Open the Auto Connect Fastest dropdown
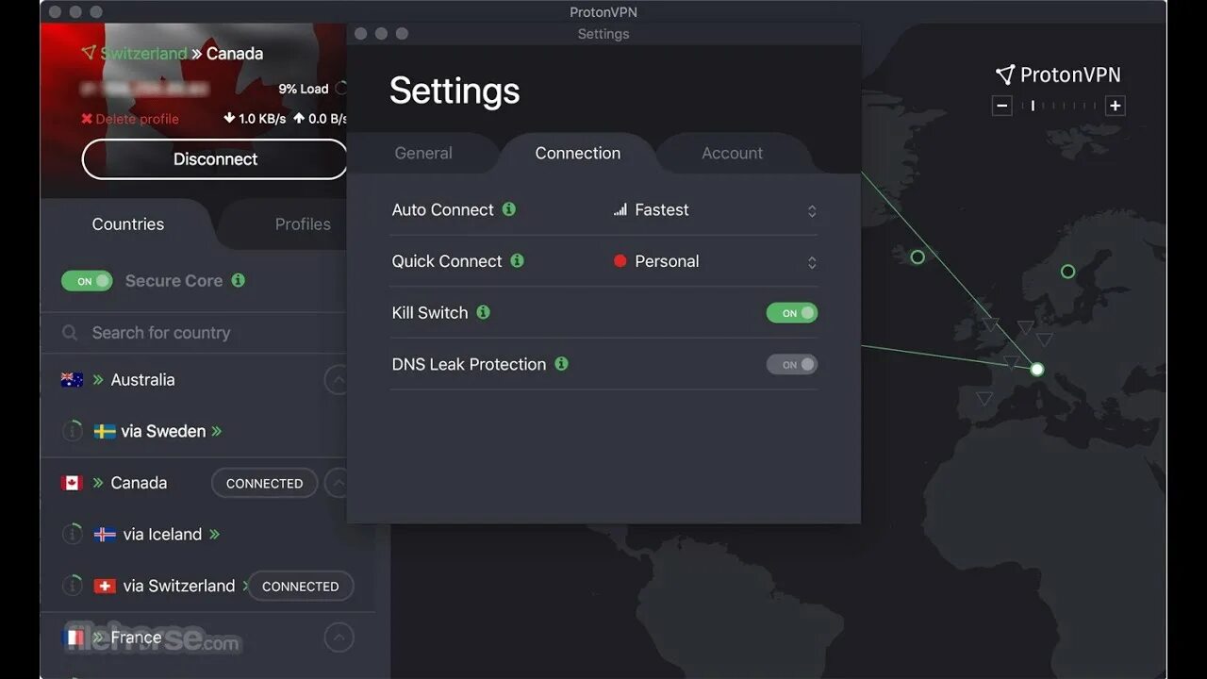 pos(715,210)
